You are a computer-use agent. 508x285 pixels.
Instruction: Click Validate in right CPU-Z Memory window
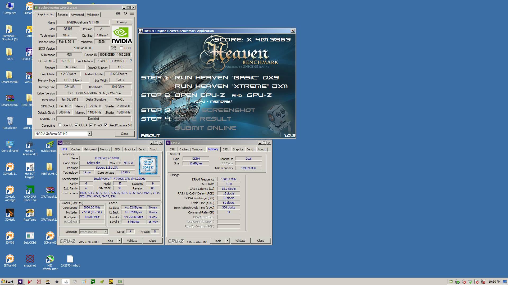coord(240,241)
